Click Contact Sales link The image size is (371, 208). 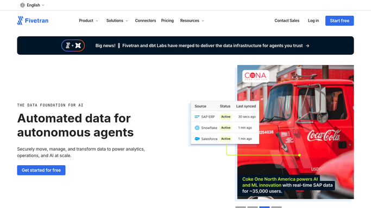(287, 21)
